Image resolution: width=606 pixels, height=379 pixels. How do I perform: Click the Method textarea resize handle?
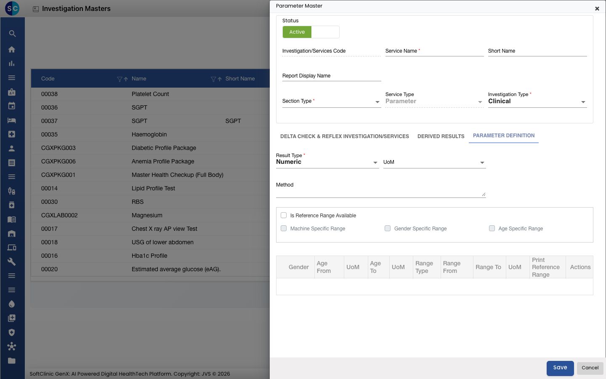click(x=484, y=195)
